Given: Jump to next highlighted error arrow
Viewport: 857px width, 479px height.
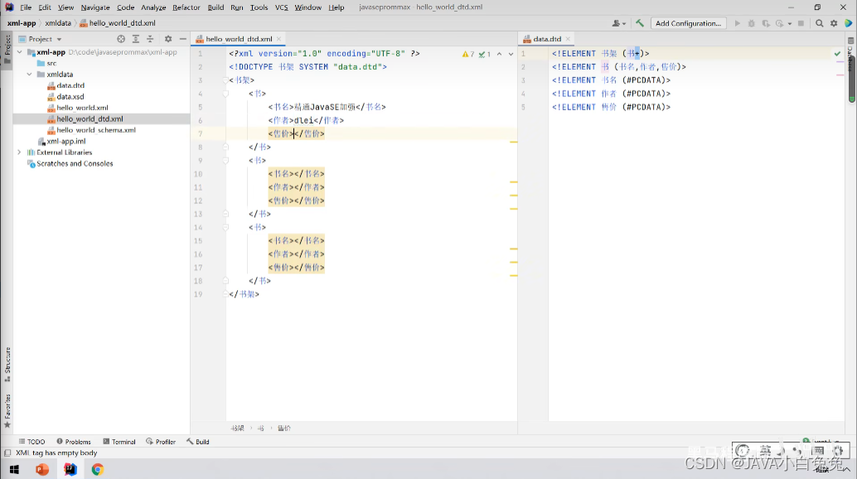Looking at the screenshot, I should (511, 54).
